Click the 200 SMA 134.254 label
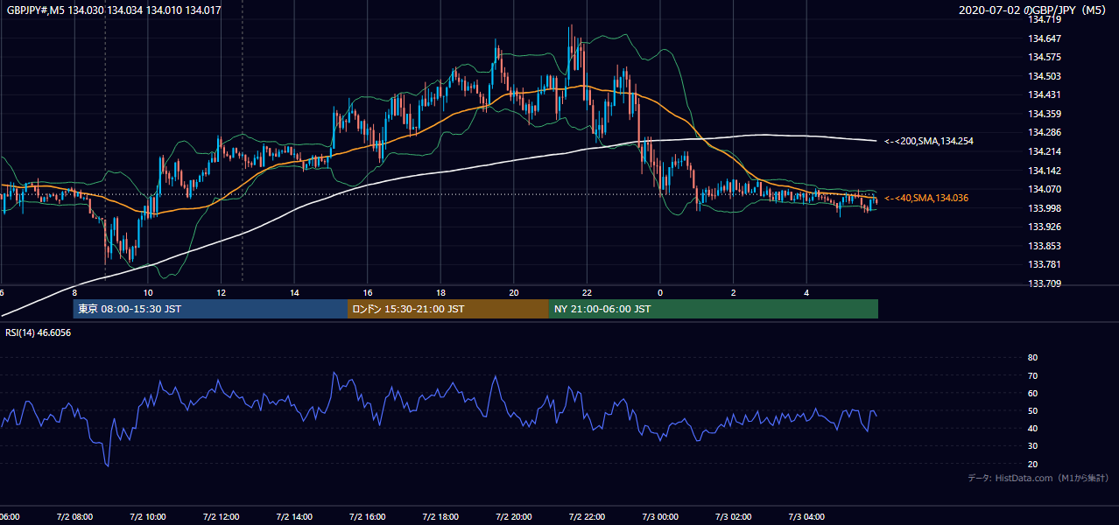The height and width of the screenshot is (525, 1119). 928,141
